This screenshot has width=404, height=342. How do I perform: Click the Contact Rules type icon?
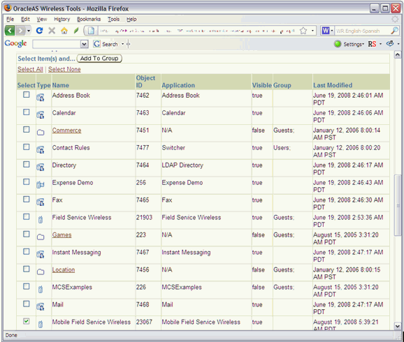click(41, 150)
